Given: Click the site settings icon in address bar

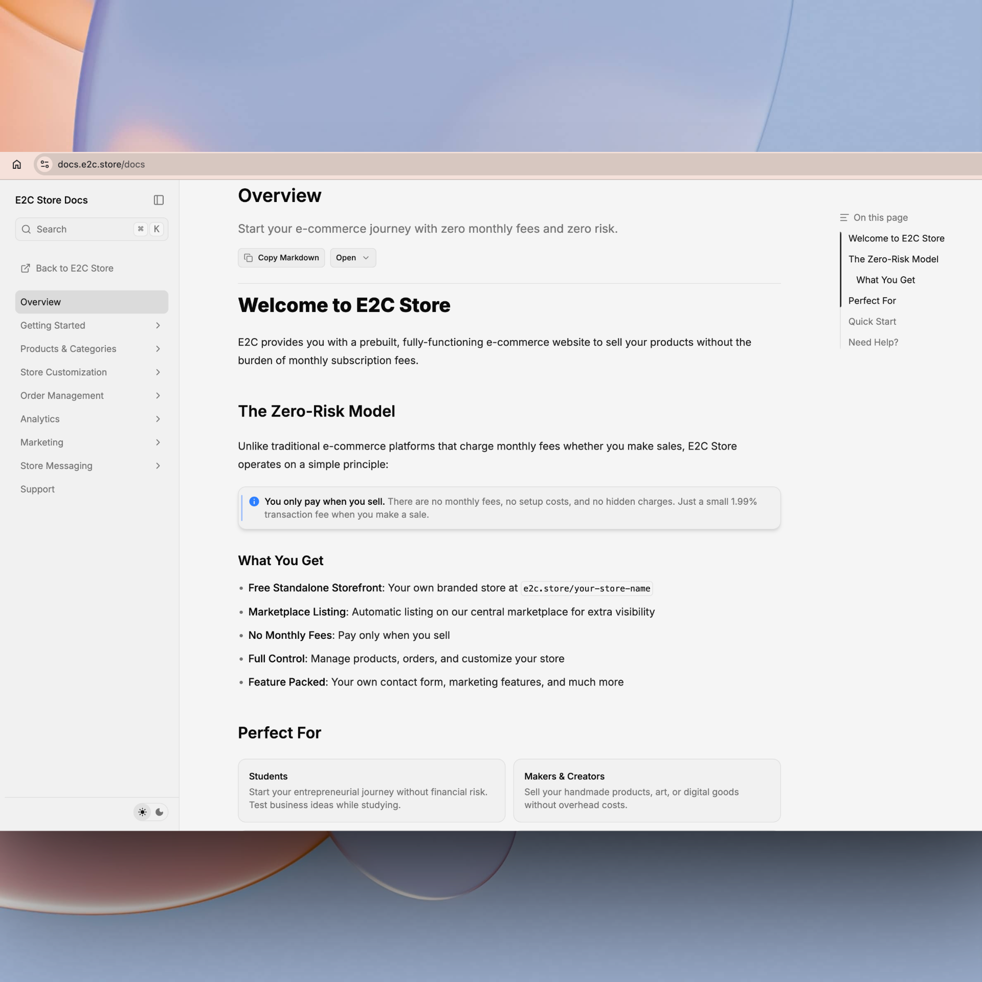Looking at the screenshot, I should 45,164.
